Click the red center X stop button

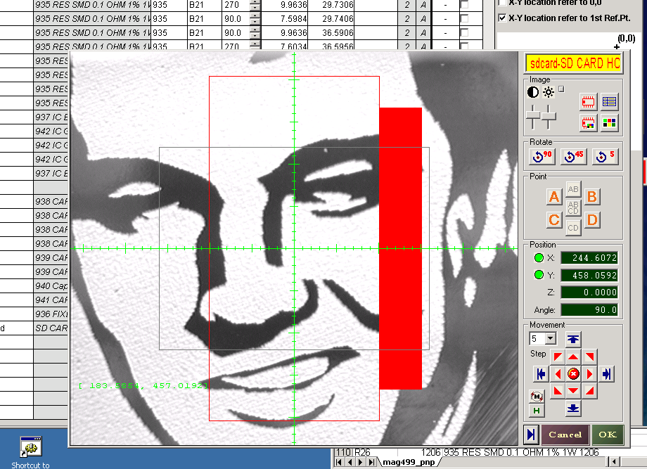[573, 374]
